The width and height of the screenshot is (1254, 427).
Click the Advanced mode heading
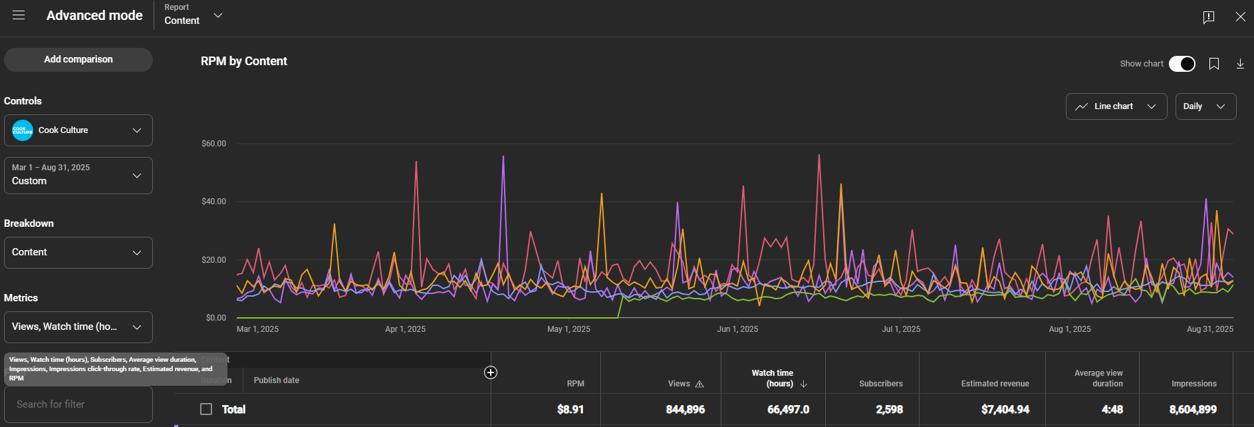coord(94,15)
